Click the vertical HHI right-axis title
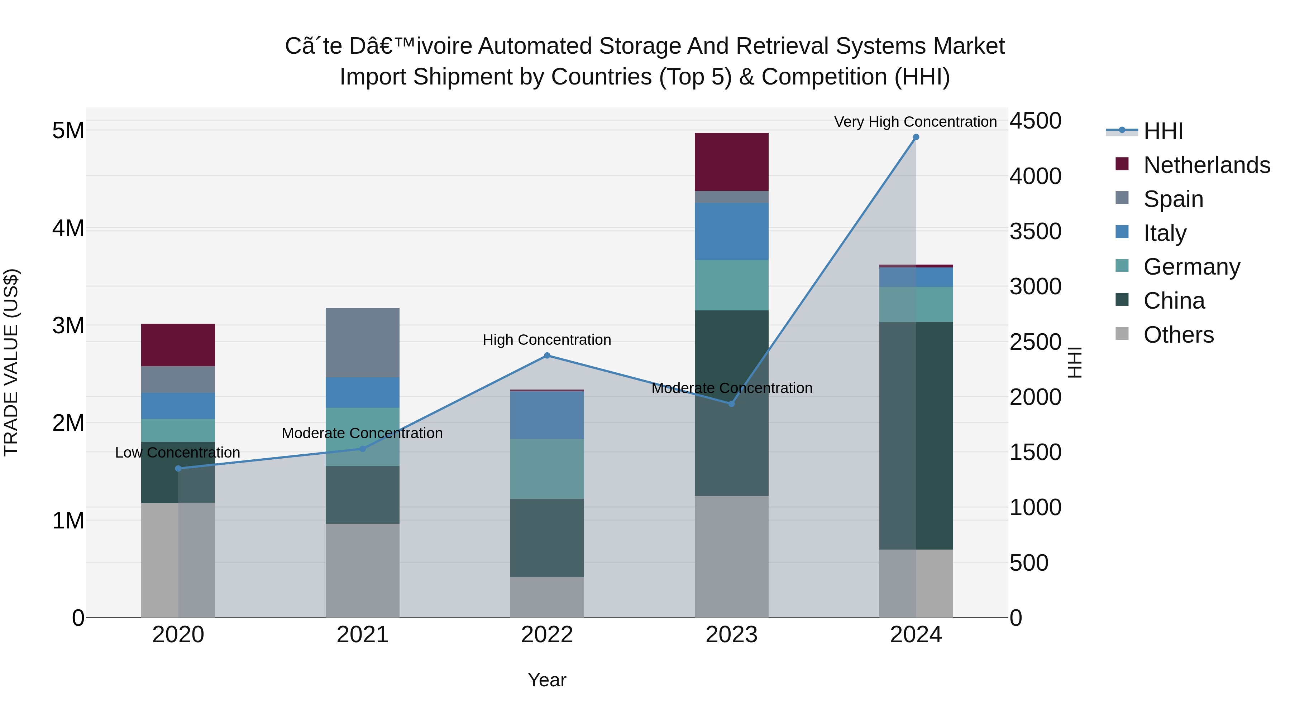 [x=1075, y=362]
